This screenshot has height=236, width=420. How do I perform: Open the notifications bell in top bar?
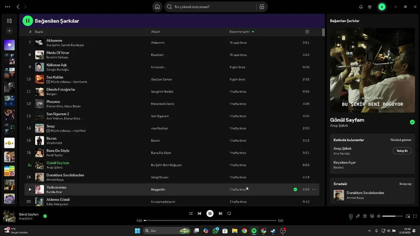click(361, 7)
